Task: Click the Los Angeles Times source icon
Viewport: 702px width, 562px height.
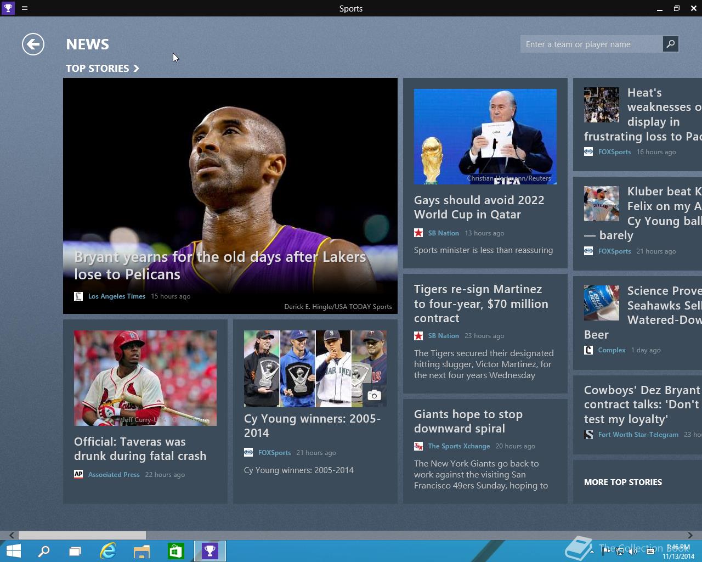Action: [x=78, y=296]
